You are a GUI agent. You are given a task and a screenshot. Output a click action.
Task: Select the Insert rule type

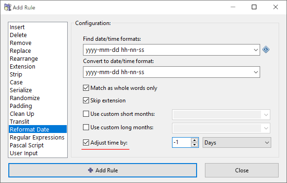click(x=38, y=27)
